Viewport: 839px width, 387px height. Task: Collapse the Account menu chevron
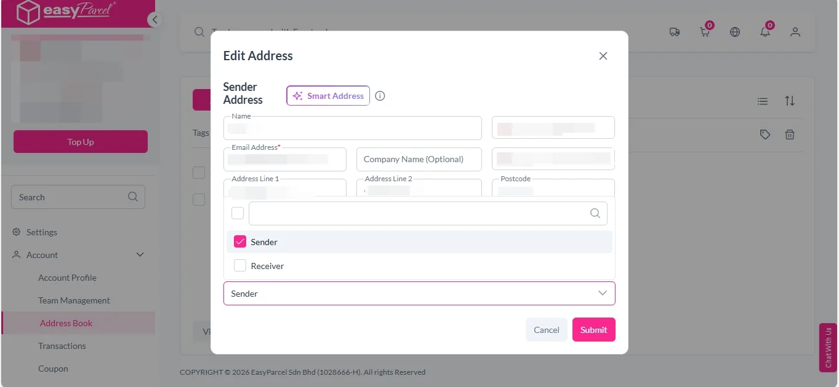(x=140, y=255)
